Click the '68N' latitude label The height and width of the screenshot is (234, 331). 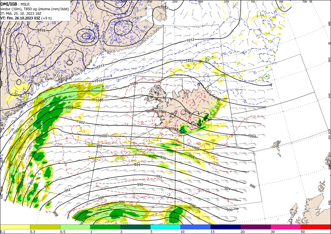point(329,23)
